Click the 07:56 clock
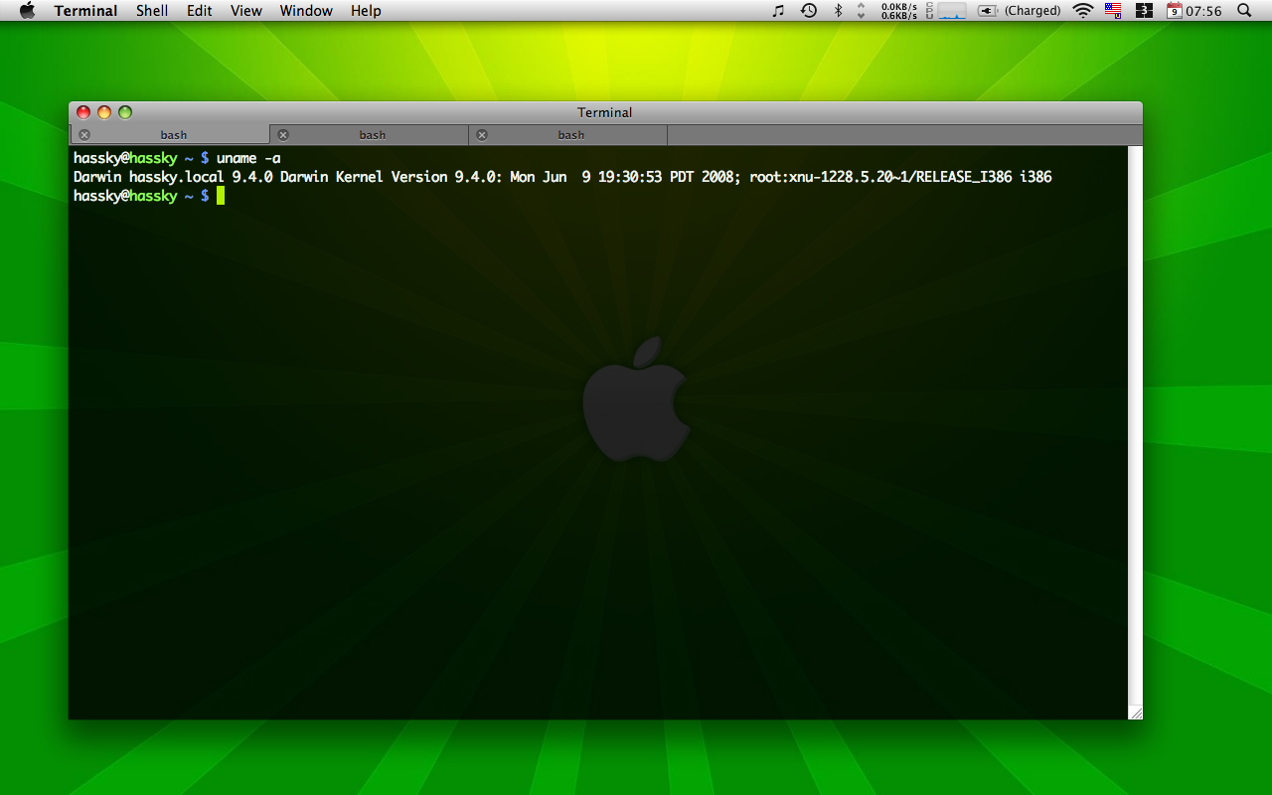The image size is (1272, 795). (1203, 11)
